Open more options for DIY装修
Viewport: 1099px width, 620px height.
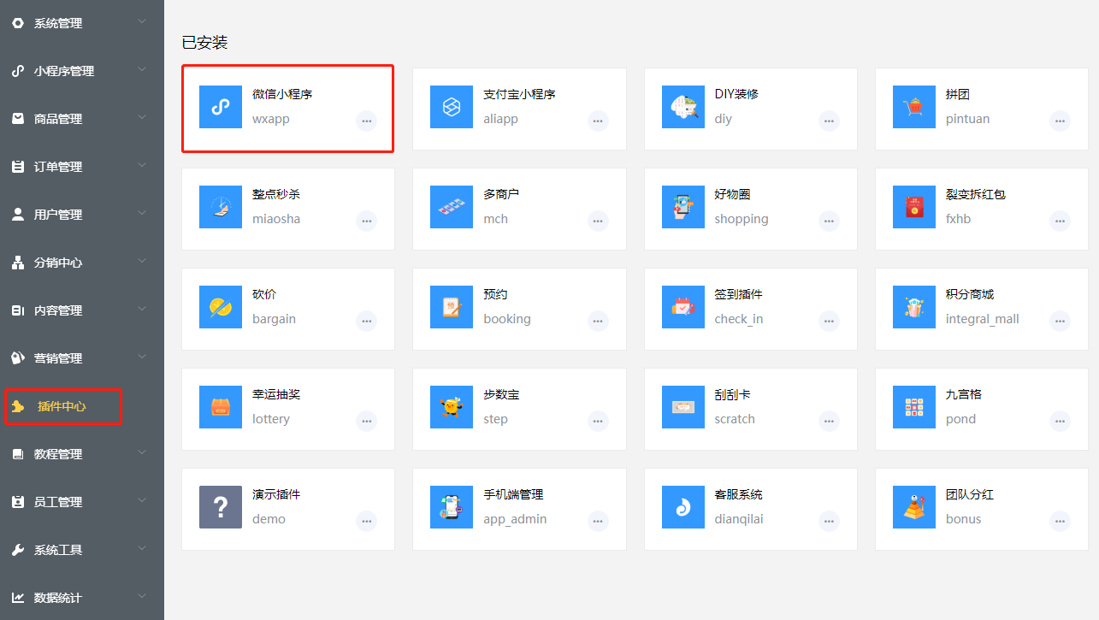[x=830, y=121]
